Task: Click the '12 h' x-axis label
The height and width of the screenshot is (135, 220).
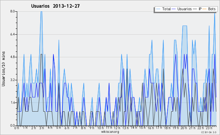Action: tap(117, 128)
